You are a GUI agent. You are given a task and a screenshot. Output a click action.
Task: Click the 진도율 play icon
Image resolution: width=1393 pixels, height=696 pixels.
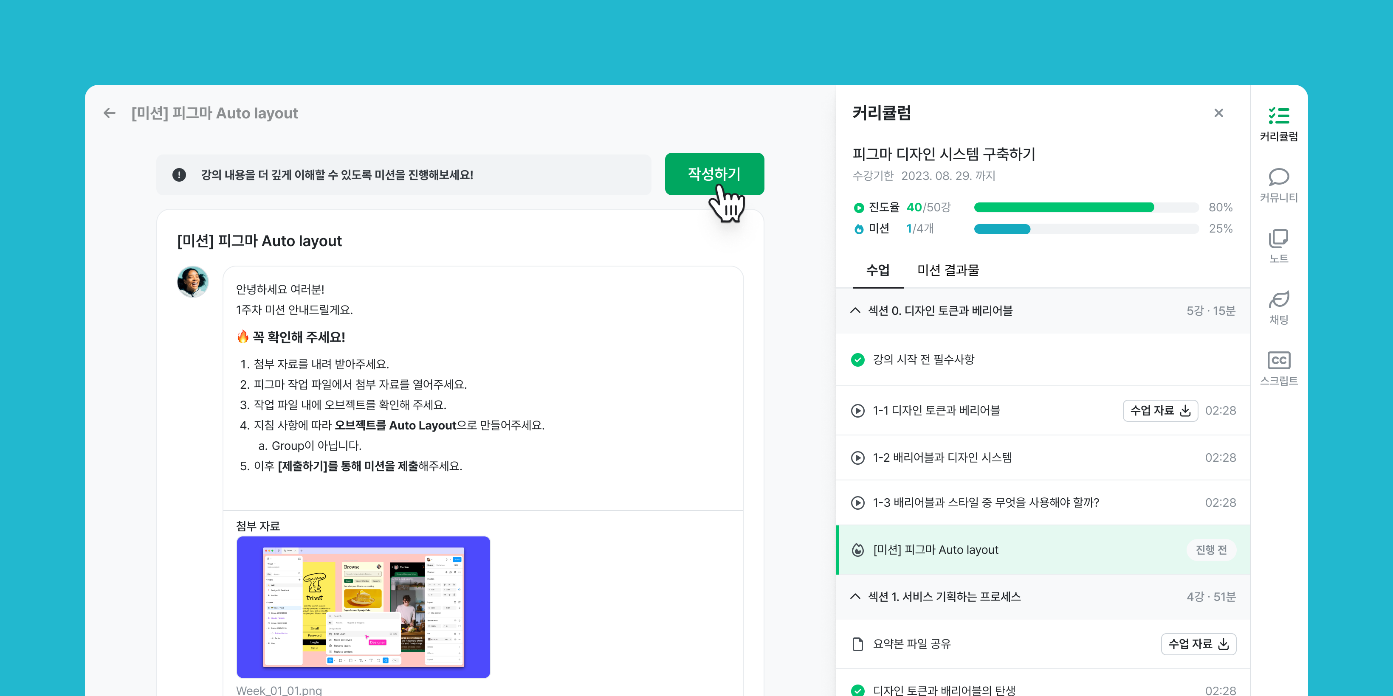(859, 208)
